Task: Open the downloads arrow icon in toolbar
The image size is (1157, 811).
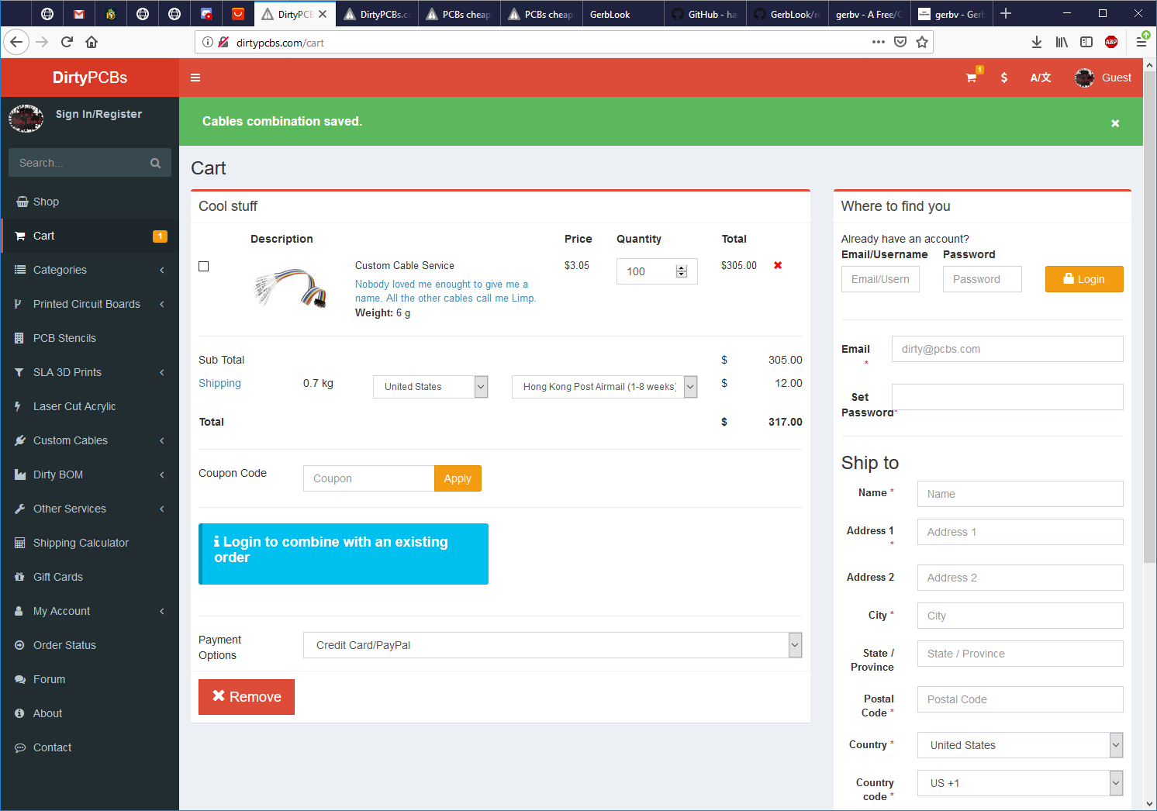Action: (x=1037, y=42)
